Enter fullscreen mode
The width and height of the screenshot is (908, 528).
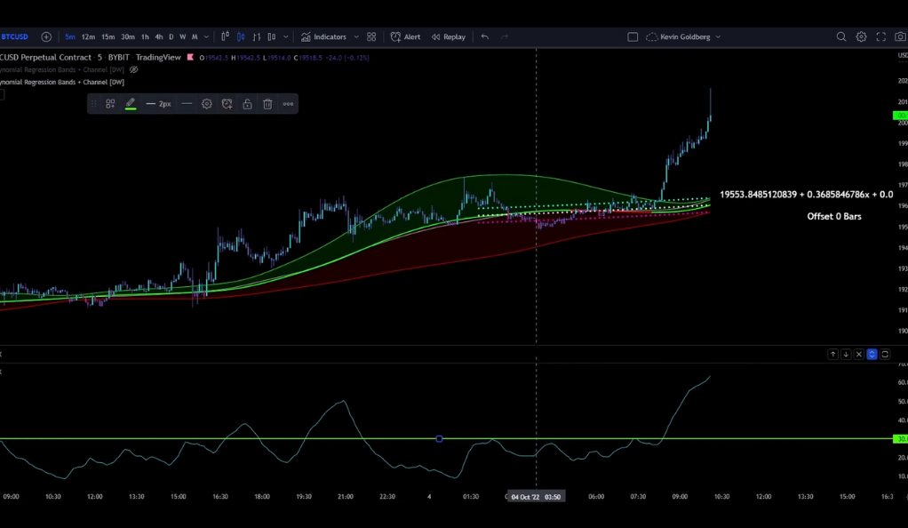pos(880,36)
